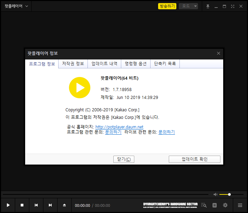Click the yellow 방송하기 button
The width and height of the screenshot is (248, 213).
point(167,6)
